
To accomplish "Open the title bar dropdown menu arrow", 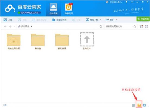I will coord(132,2).
